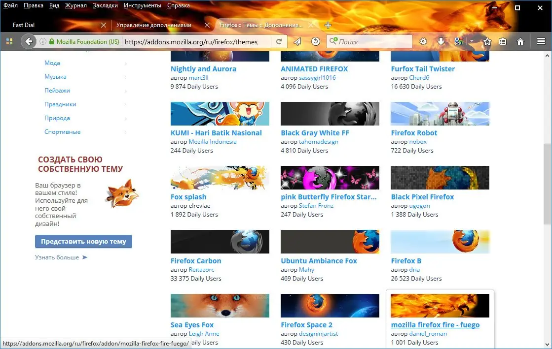Open the Файл menu

tap(10, 5)
